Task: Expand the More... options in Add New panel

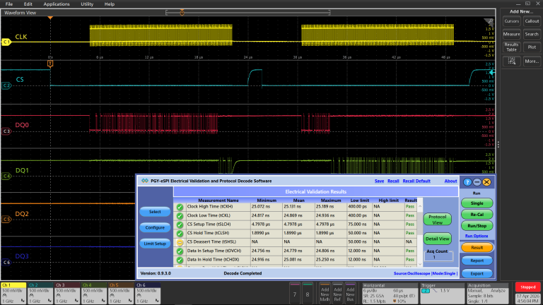Action: tap(532, 61)
